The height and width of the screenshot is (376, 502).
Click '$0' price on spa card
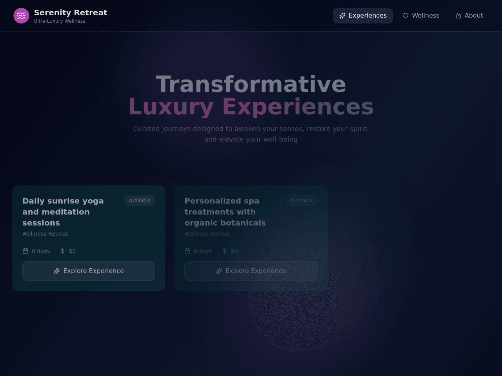tap(234, 251)
